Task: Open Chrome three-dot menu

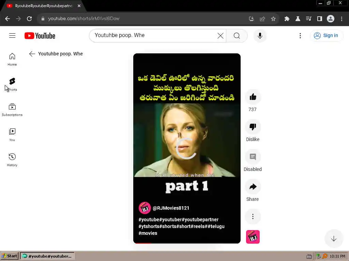Action: (342, 19)
